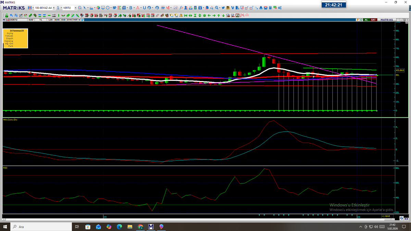Viewport: 411px width, 231px height.
Task: Click the RSI indicator label
Action: click(5, 168)
